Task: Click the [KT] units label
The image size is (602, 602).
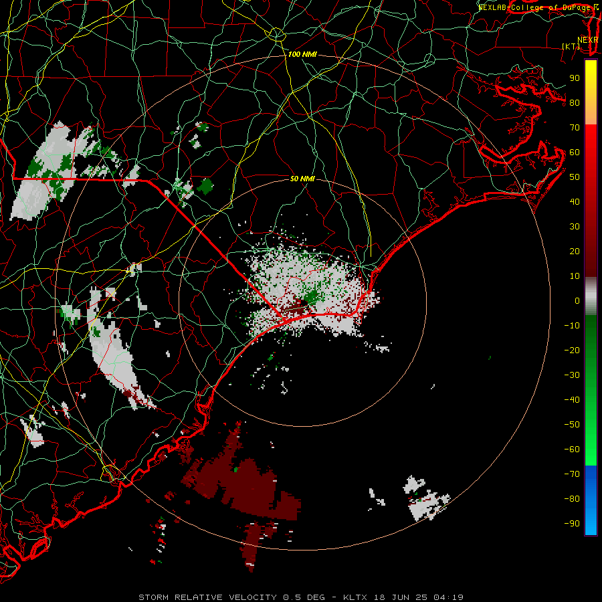Action: click(571, 46)
